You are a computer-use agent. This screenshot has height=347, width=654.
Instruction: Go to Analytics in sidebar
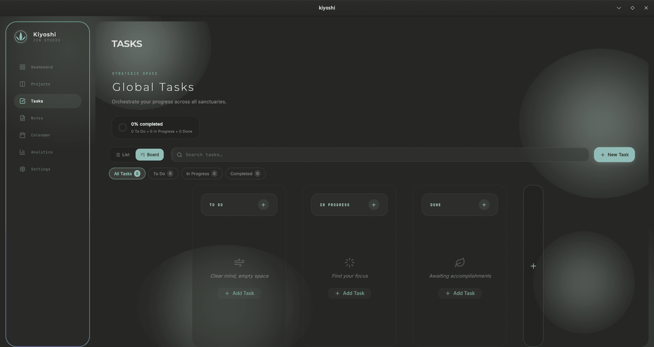[x=48, y=152]
